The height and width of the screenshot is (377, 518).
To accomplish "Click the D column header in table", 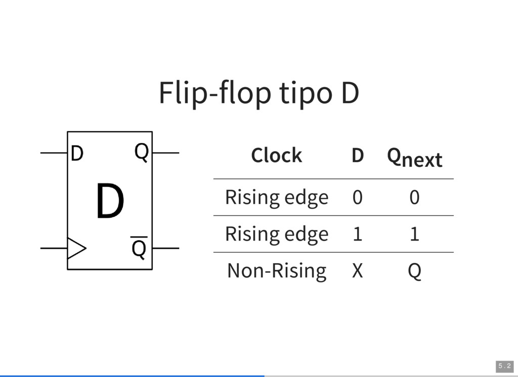I will pyautogui.click(x=358, y=156).
